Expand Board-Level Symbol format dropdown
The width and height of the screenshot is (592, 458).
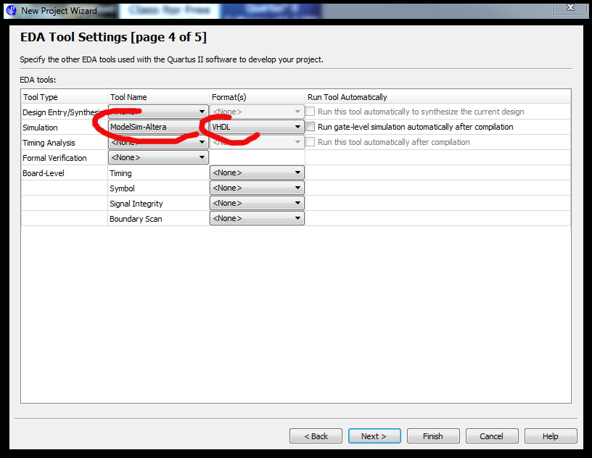coord(257,188)
